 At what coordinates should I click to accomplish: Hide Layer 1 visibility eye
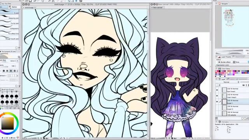(x=217, y=101)
